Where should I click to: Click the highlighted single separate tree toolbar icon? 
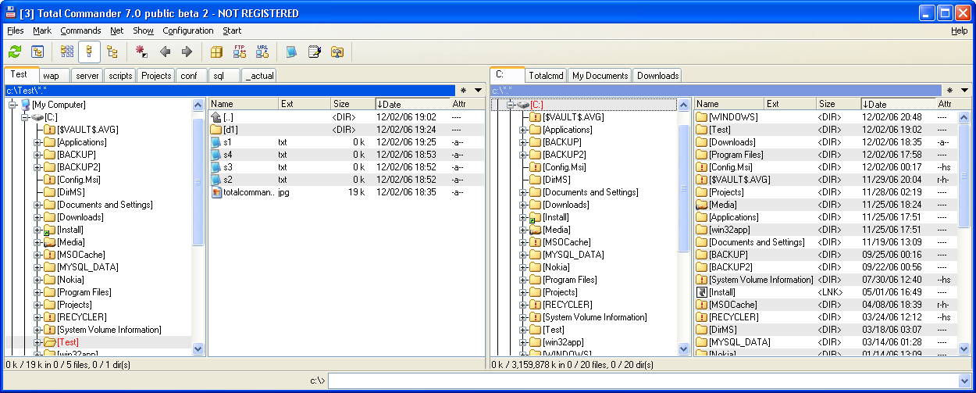(89, 52)
